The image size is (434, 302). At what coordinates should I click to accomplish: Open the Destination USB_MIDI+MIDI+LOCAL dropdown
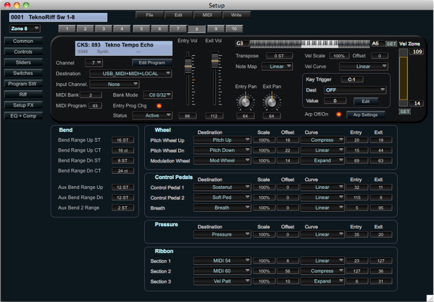click(131, 74)
